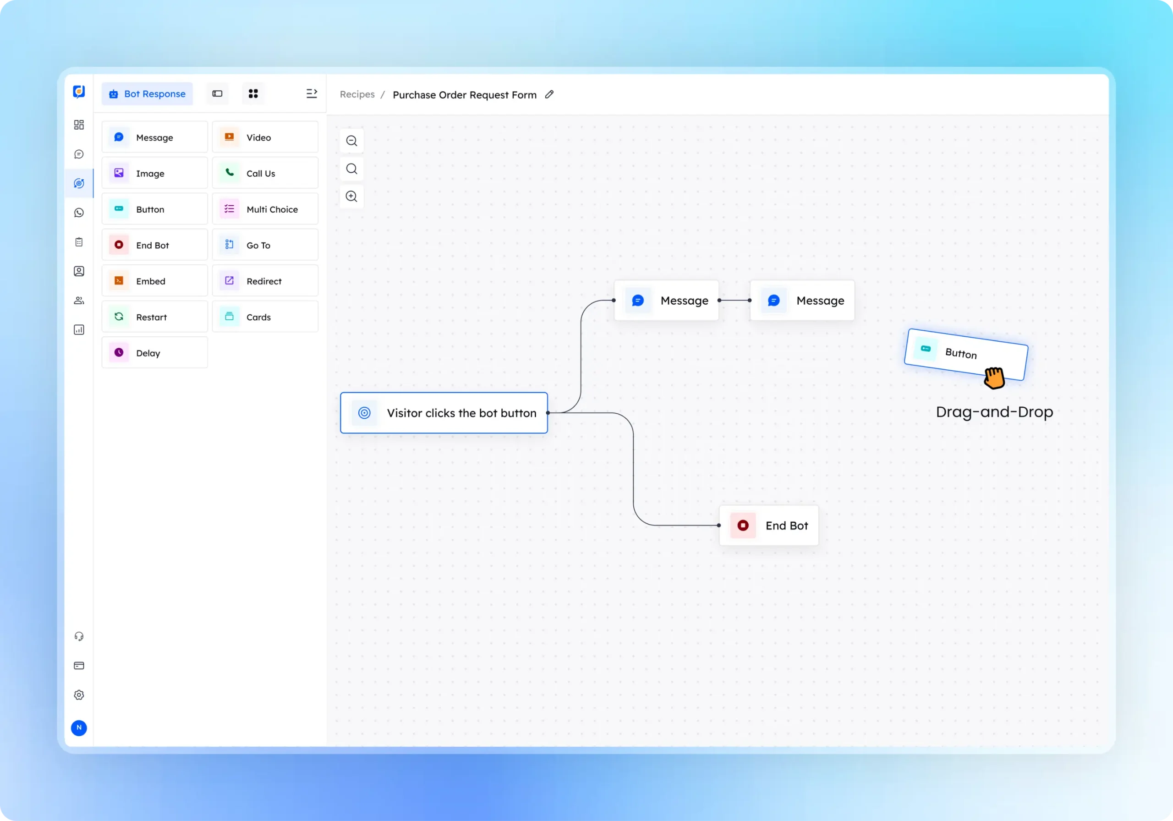Open the N user avatar
The height and width of the screenshot is (821, 1173).
coord(79,728)
